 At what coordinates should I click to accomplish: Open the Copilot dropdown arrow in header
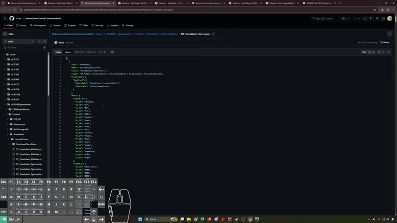(x=348, y=18)
